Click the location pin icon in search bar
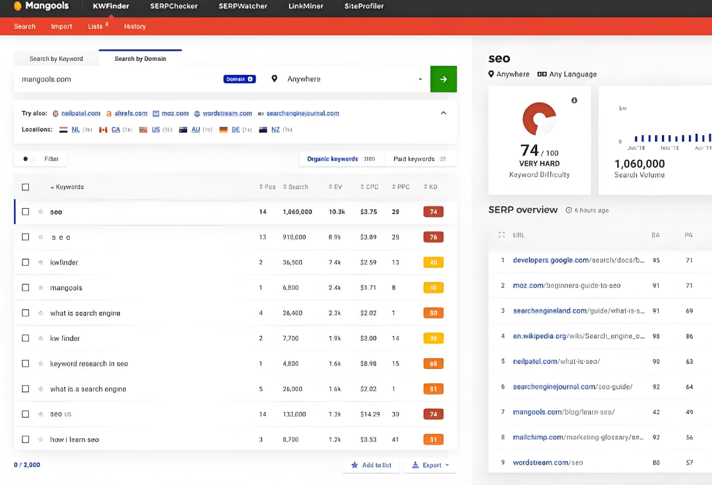The image size is (712, 485). pos(274,79)
